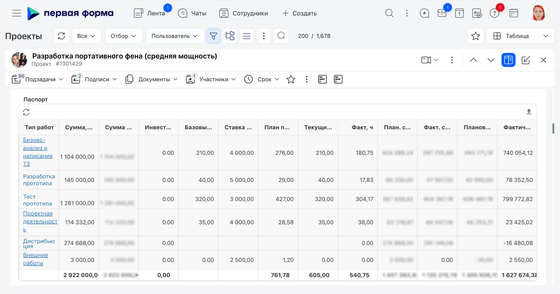The width and height of the screenshot is (560, 294).
Task: Open the Таблица view dropdown
Action: pyautogui.click(x=520, y=36)
